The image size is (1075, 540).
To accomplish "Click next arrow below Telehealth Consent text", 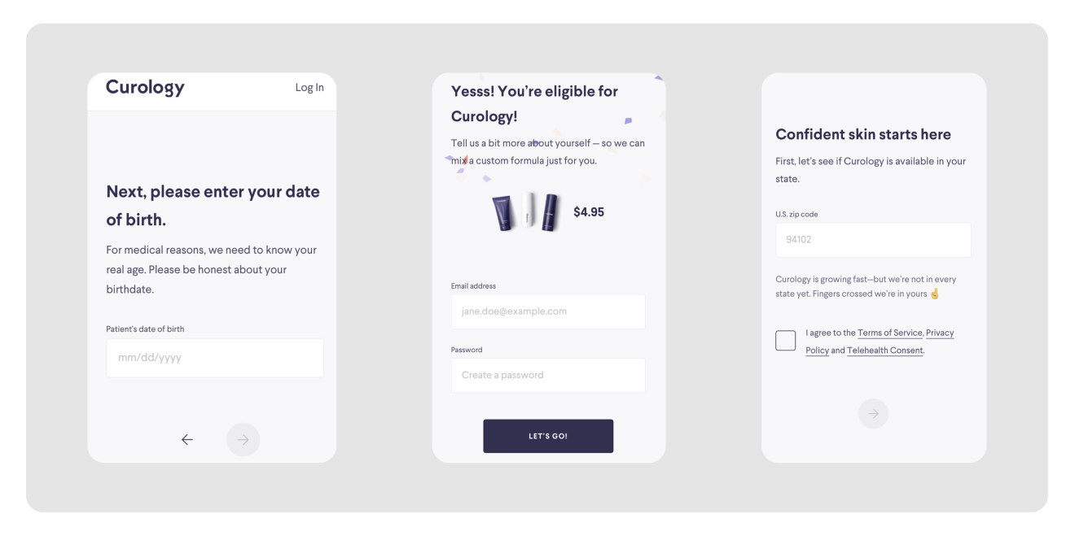I will pyautogui.click(x=873, y=414).
